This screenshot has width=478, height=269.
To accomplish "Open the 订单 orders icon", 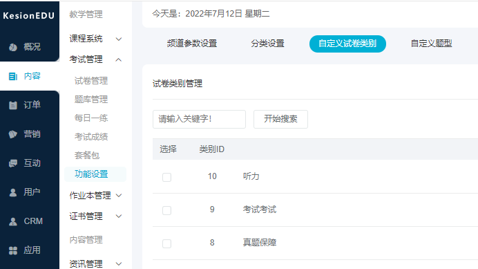I will point(13,105).
